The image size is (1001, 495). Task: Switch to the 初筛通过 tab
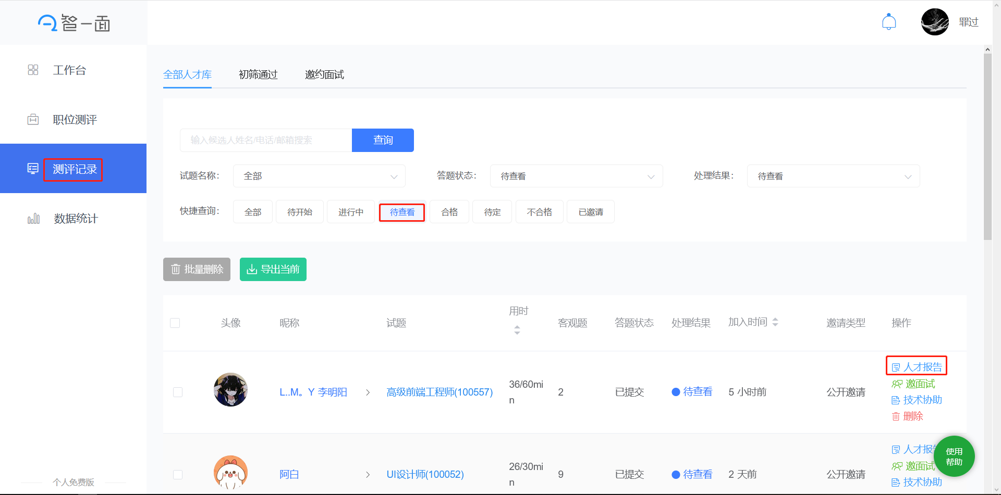tap(258, 74)
